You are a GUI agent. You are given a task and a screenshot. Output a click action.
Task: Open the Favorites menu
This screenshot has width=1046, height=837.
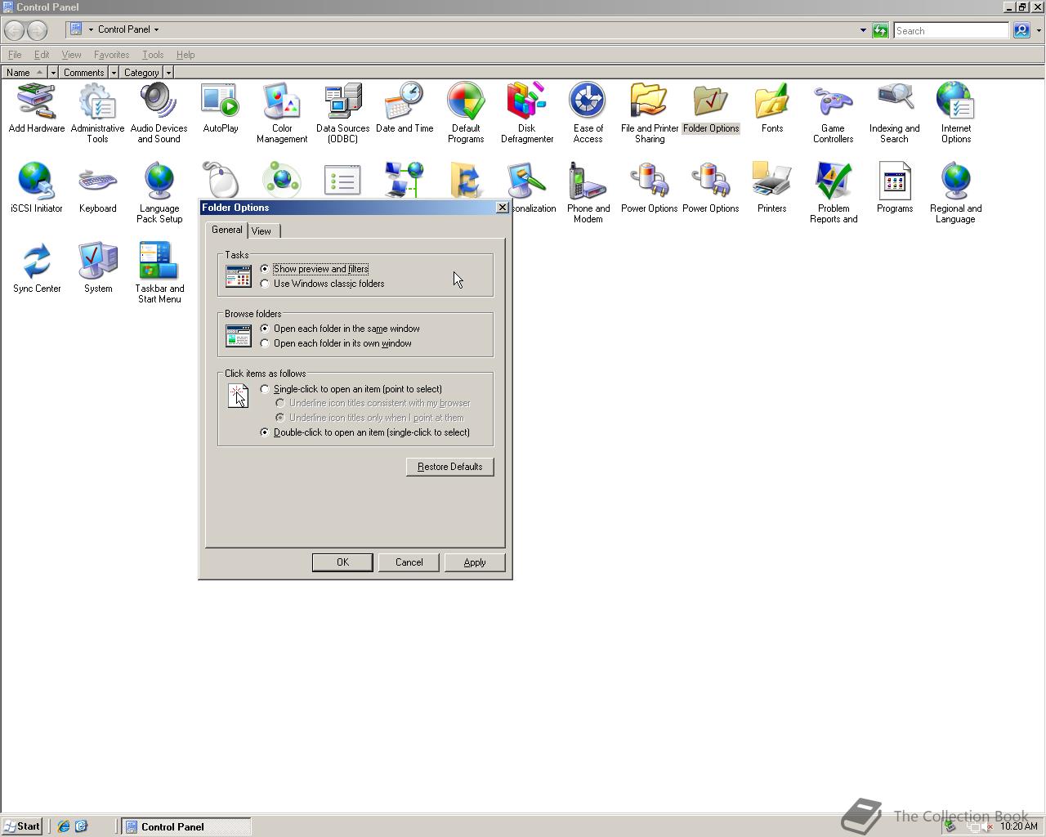[111, 55]
